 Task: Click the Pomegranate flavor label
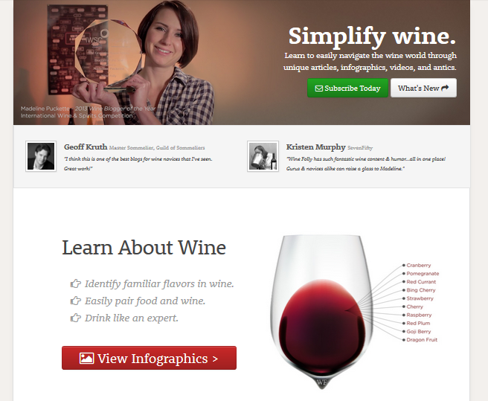[423, 274]
